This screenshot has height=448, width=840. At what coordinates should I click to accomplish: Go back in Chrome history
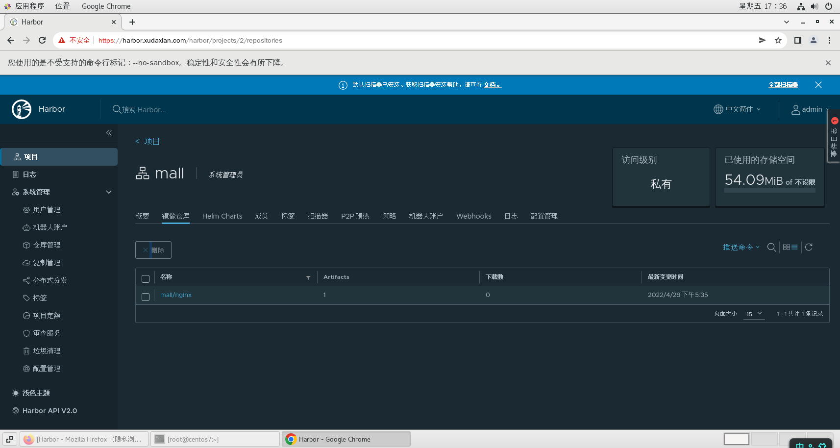(11, 41)
